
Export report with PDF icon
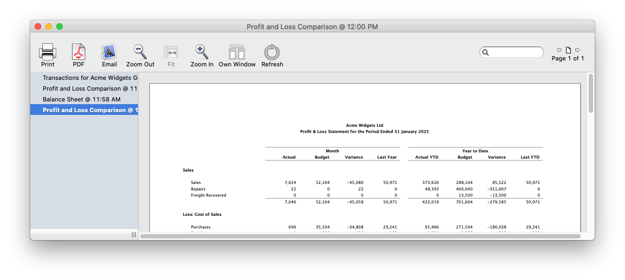[x=78, y=52]
